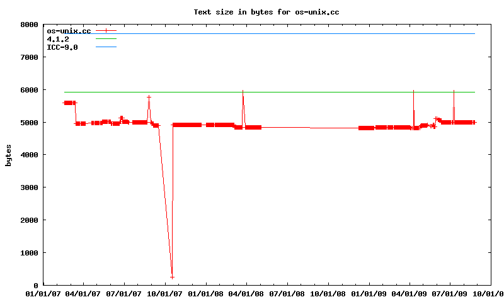The height and width of the screenshot is (302, 504).
Task: Click the 8000 y-axis tick label
Action: pos(29,25)
